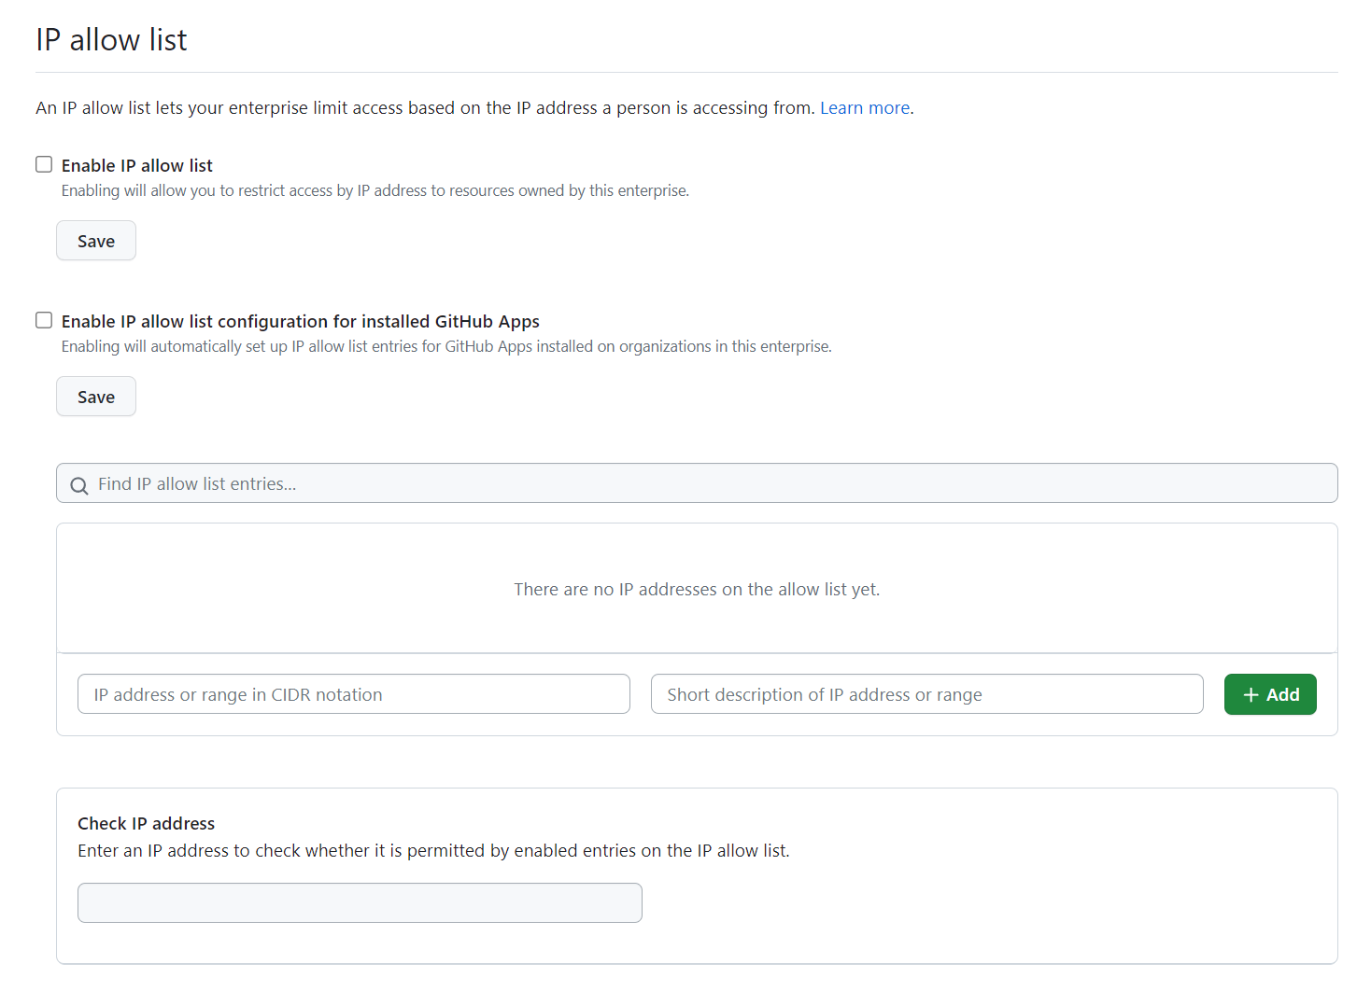
Task: Tick the Enable IP allow list checkbox
Action: click(x=44, y=164)
